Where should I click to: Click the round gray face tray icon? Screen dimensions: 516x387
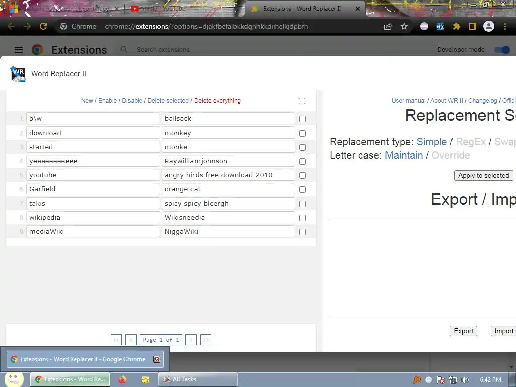pos(429,380)
